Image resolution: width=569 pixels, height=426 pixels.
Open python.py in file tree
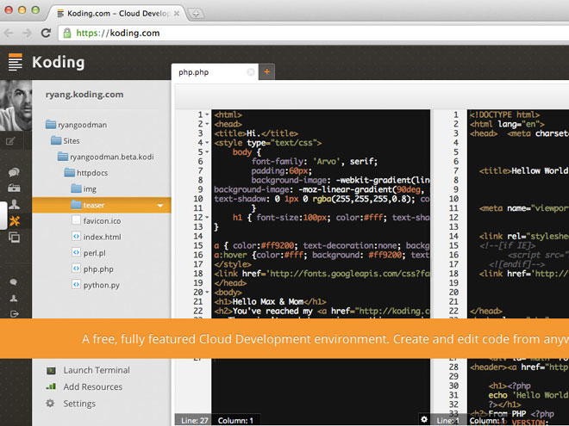96,285
